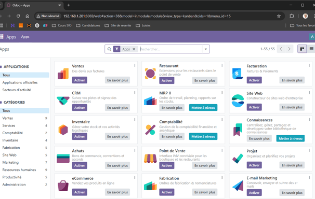Upgrade MRP II with Mettre à niveau
This screenshot has width=315, height=199.
(203, 108)
